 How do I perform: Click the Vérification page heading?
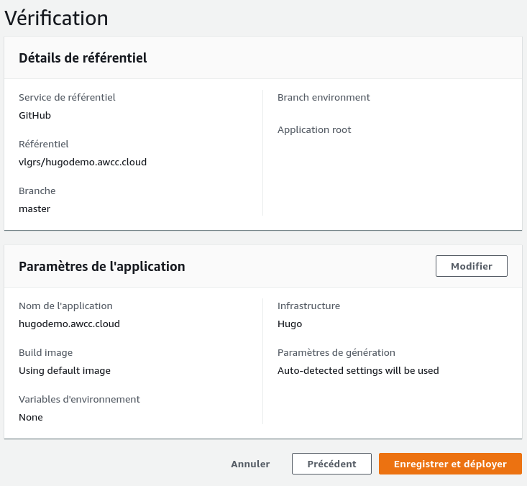(57, 18)
